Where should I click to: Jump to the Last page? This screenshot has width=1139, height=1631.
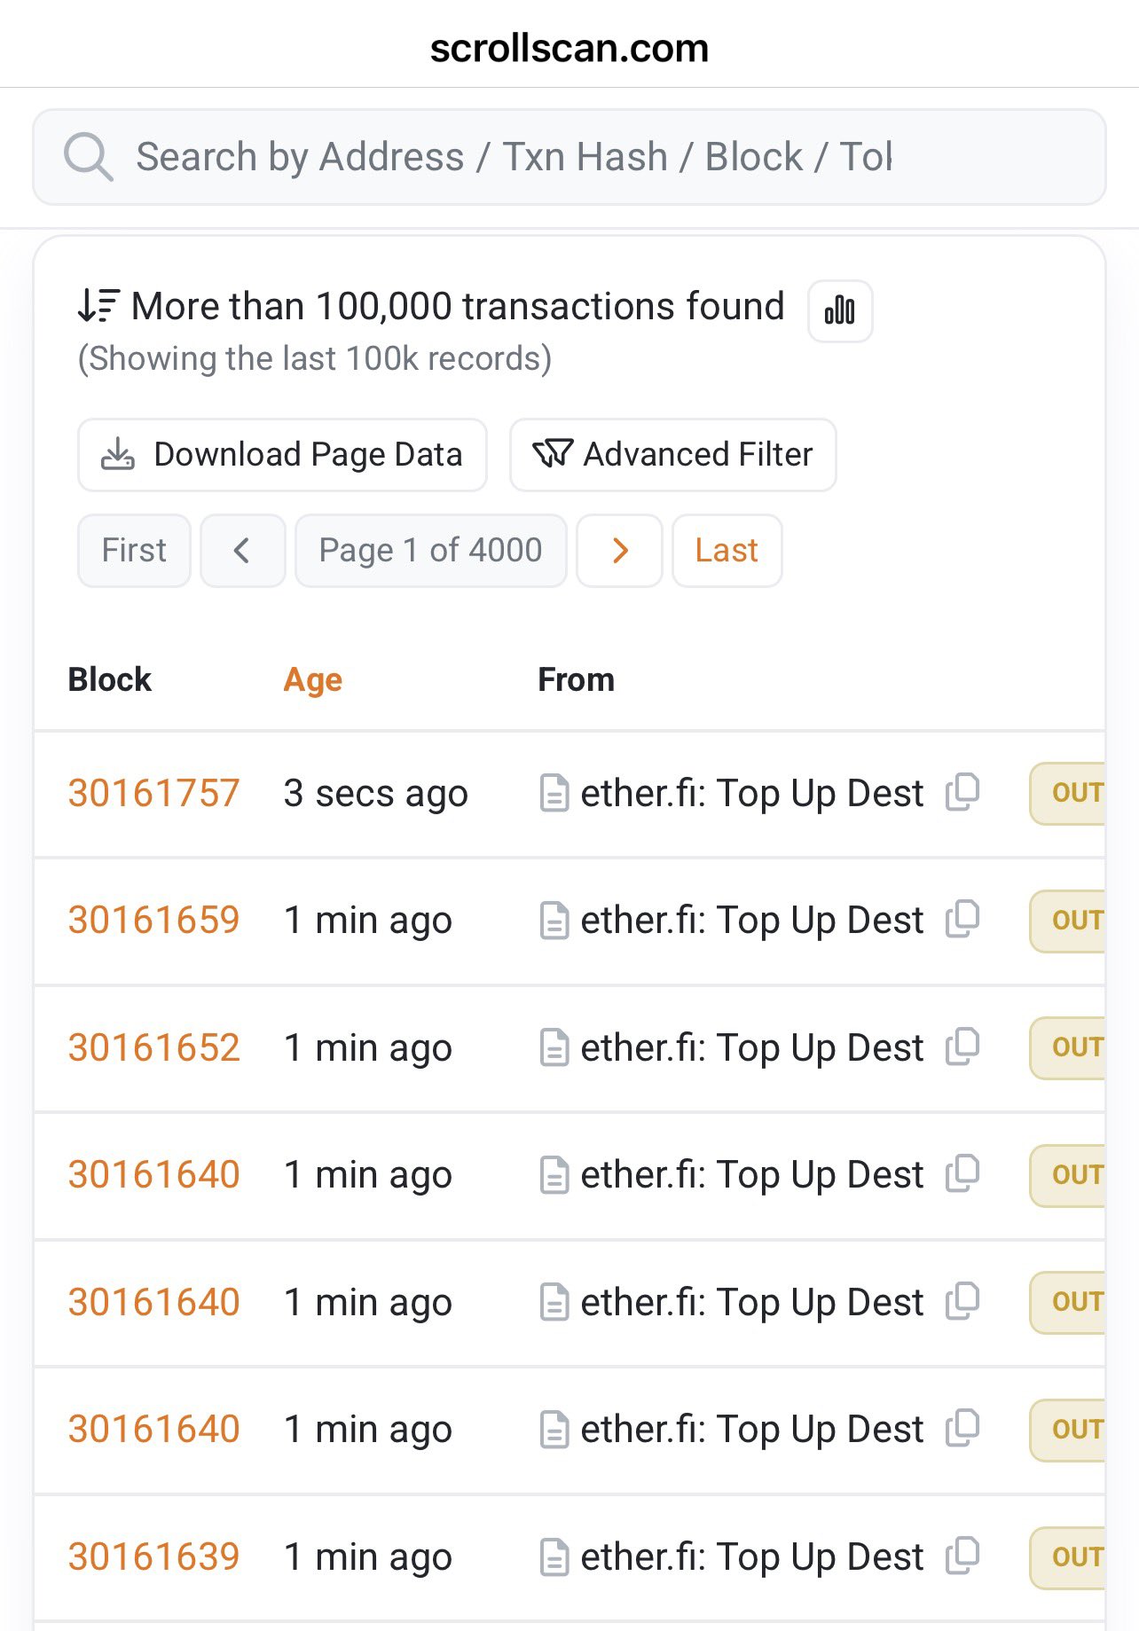click(x=727, y=551)
